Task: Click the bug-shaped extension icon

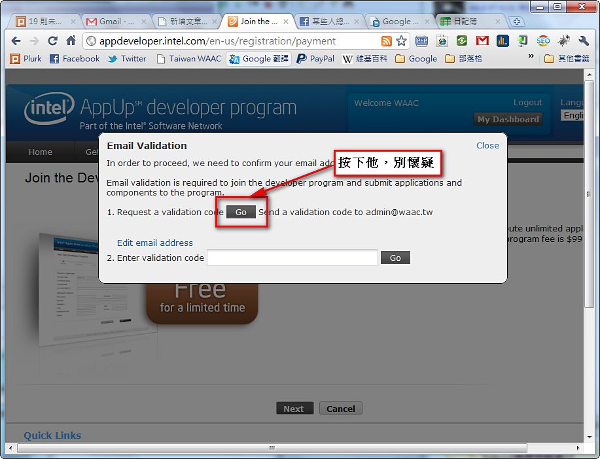Action: point(563,41)
